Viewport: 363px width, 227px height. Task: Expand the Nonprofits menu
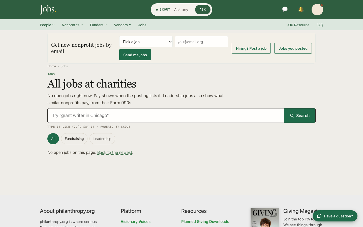pos(72,25)
